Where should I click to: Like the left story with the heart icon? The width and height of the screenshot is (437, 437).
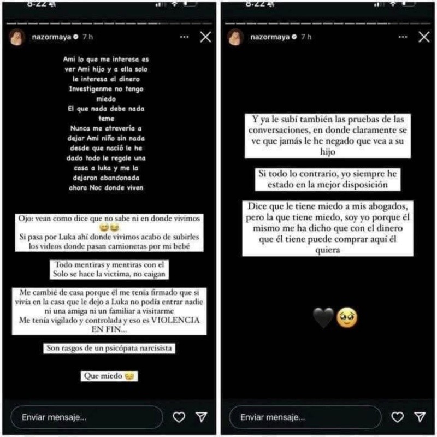179,417
